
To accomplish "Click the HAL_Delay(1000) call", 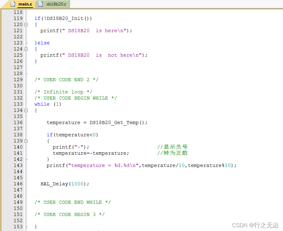I will tap(65, 184).
